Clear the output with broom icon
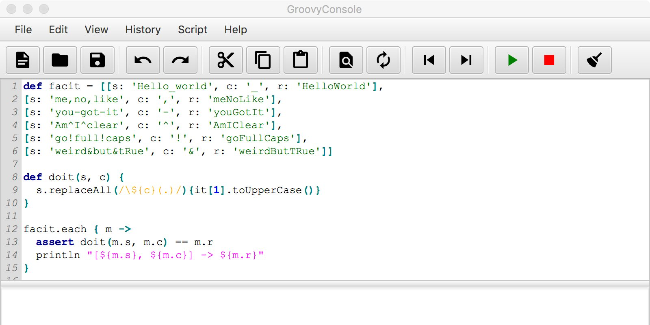This screenshot has width=650, height=325. (595, 60)
